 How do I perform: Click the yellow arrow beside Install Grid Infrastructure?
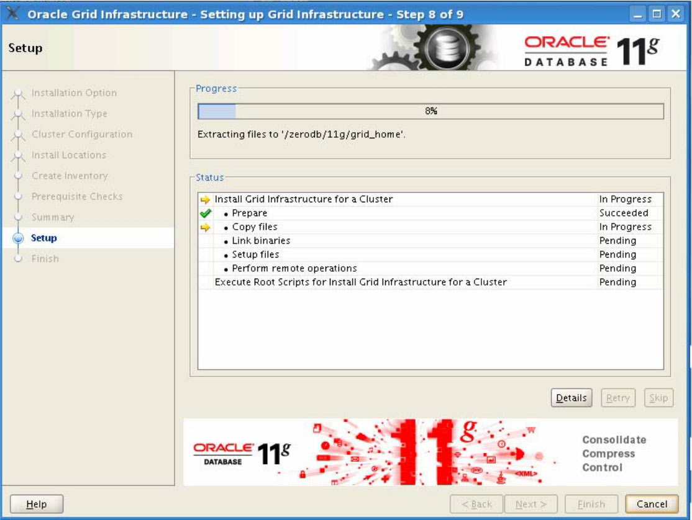[x=206, y=200]
